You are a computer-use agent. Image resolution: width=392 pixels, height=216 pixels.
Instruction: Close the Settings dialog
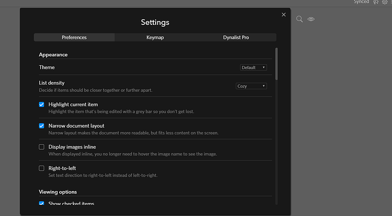(x=283, y=15)
